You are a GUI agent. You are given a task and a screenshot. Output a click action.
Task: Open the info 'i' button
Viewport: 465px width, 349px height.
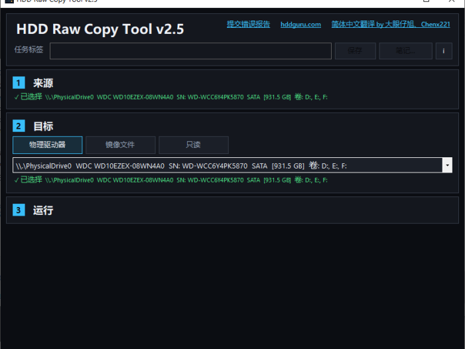click(x=444, y=51)
